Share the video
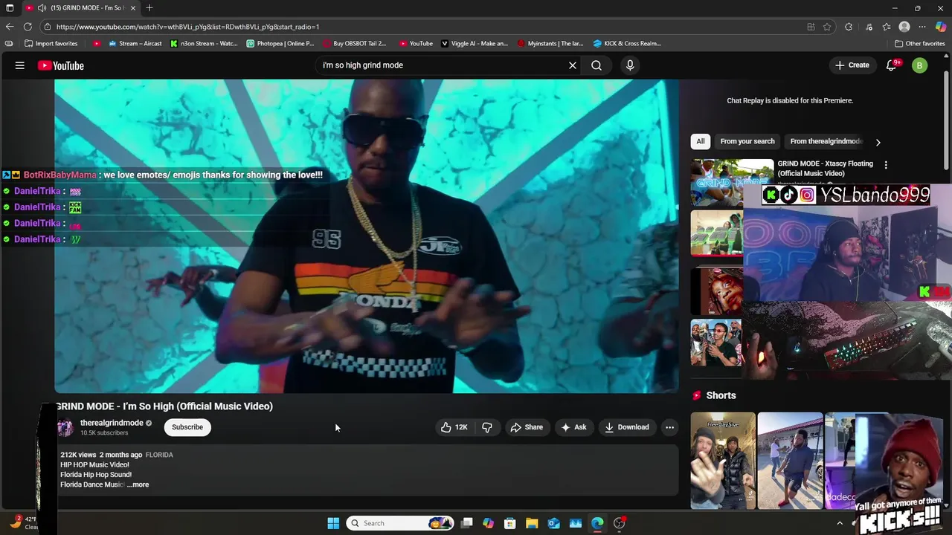Screen dimensions: 952x535 point(527,427)
